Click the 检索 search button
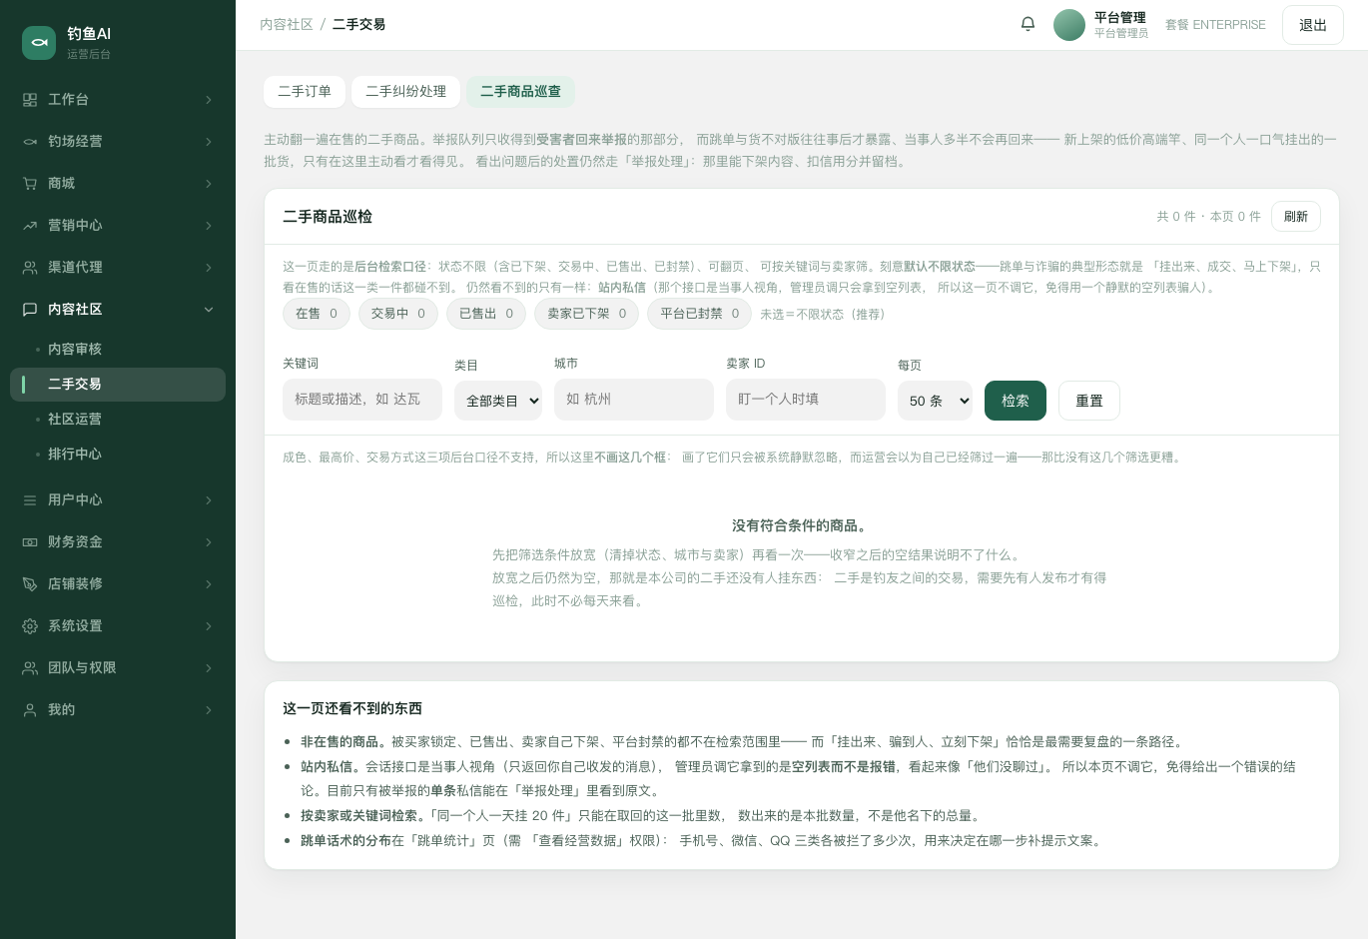This screenshot has width=1368, height=939. [1016, 401]
